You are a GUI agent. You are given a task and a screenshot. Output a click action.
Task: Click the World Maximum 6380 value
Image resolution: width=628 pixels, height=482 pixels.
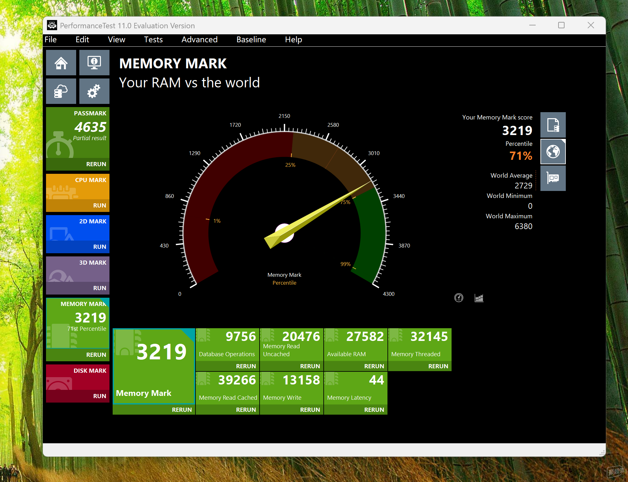(x=523, y=226)
